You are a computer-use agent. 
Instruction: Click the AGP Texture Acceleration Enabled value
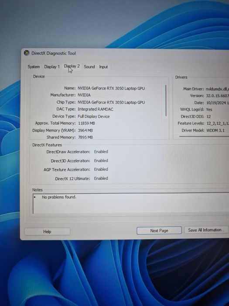point(101,169)
